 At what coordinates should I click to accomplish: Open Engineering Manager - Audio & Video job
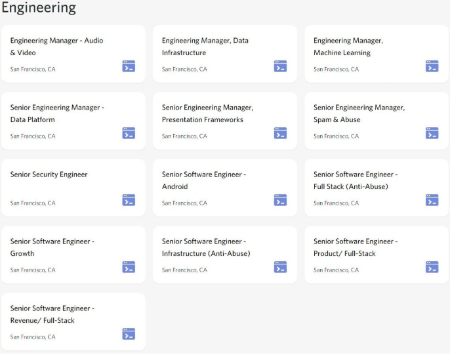(x=57, y=47)
